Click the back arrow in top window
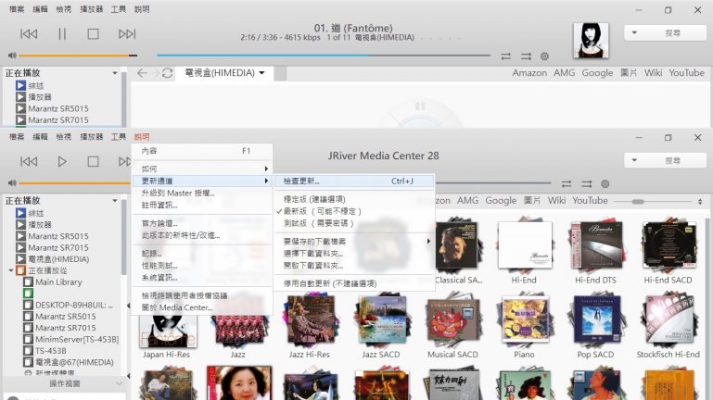713x400 pixels. point(142,73)
